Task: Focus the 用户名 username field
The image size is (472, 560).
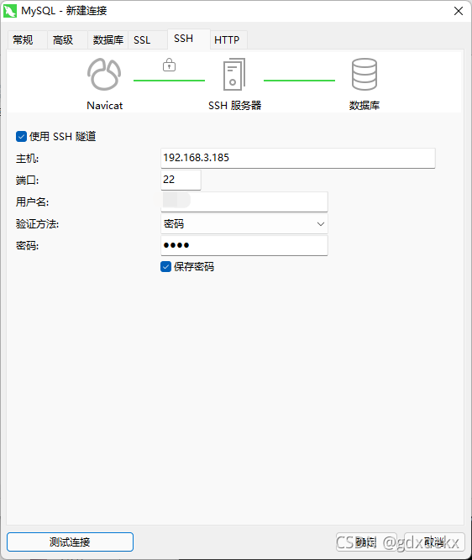Action: tap(244, 201)
